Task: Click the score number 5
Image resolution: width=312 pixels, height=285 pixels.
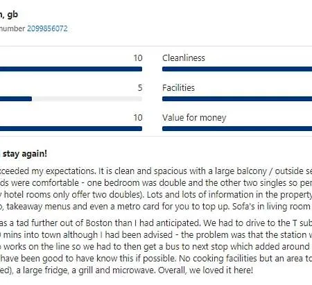Action: pyautogui.click(x=140, y=87)
